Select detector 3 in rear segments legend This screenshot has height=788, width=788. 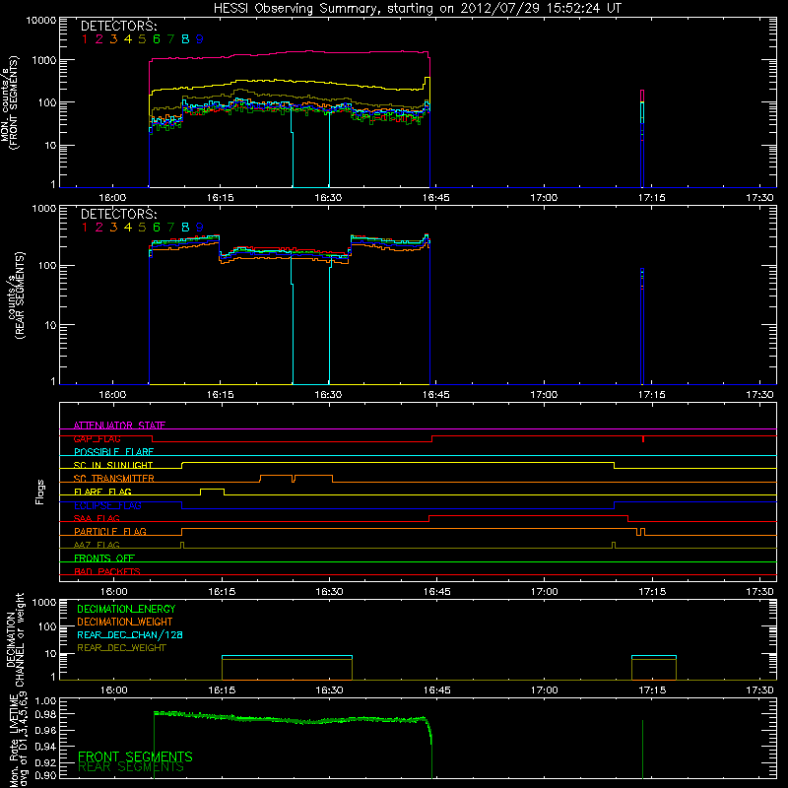(x=113, y=228)
